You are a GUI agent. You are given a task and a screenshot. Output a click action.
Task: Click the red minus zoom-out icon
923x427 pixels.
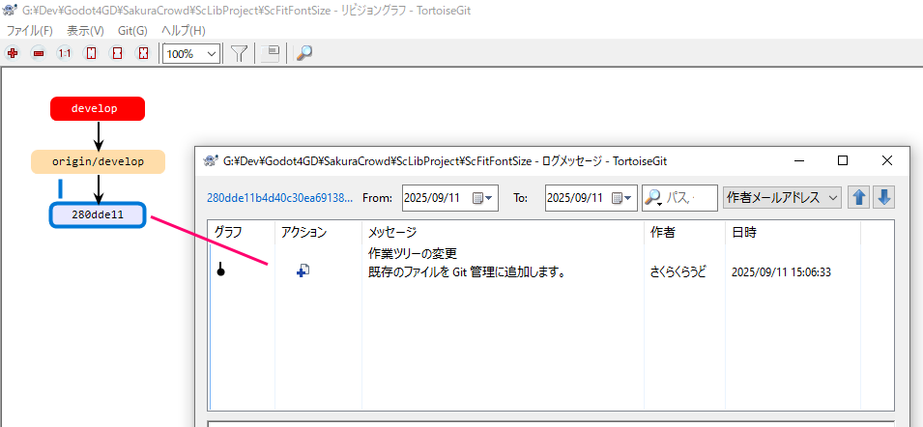39,53
